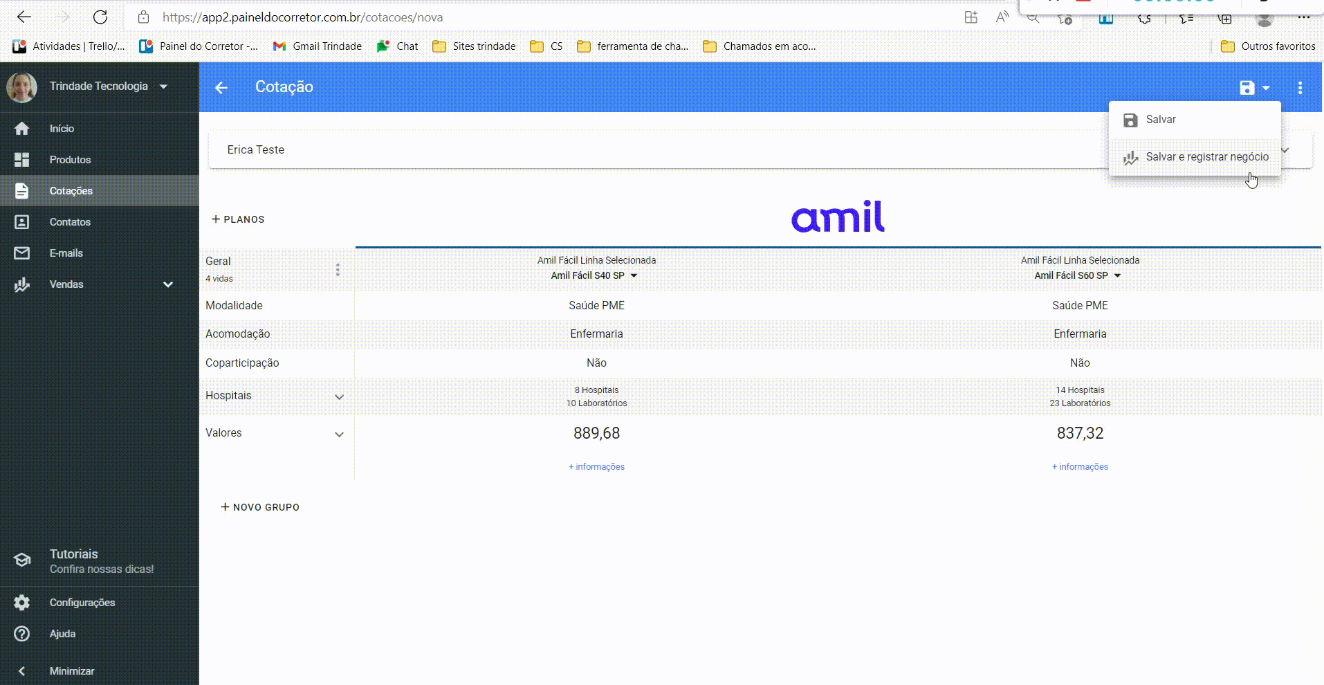
Task: Click the value 889,68
Action: pos(596,433)
